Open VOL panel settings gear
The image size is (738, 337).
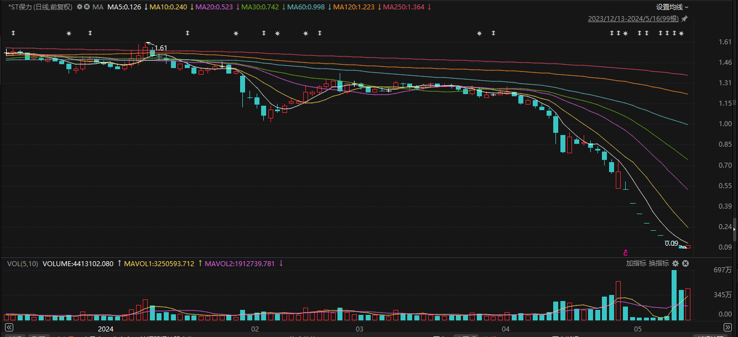[675, 263]
